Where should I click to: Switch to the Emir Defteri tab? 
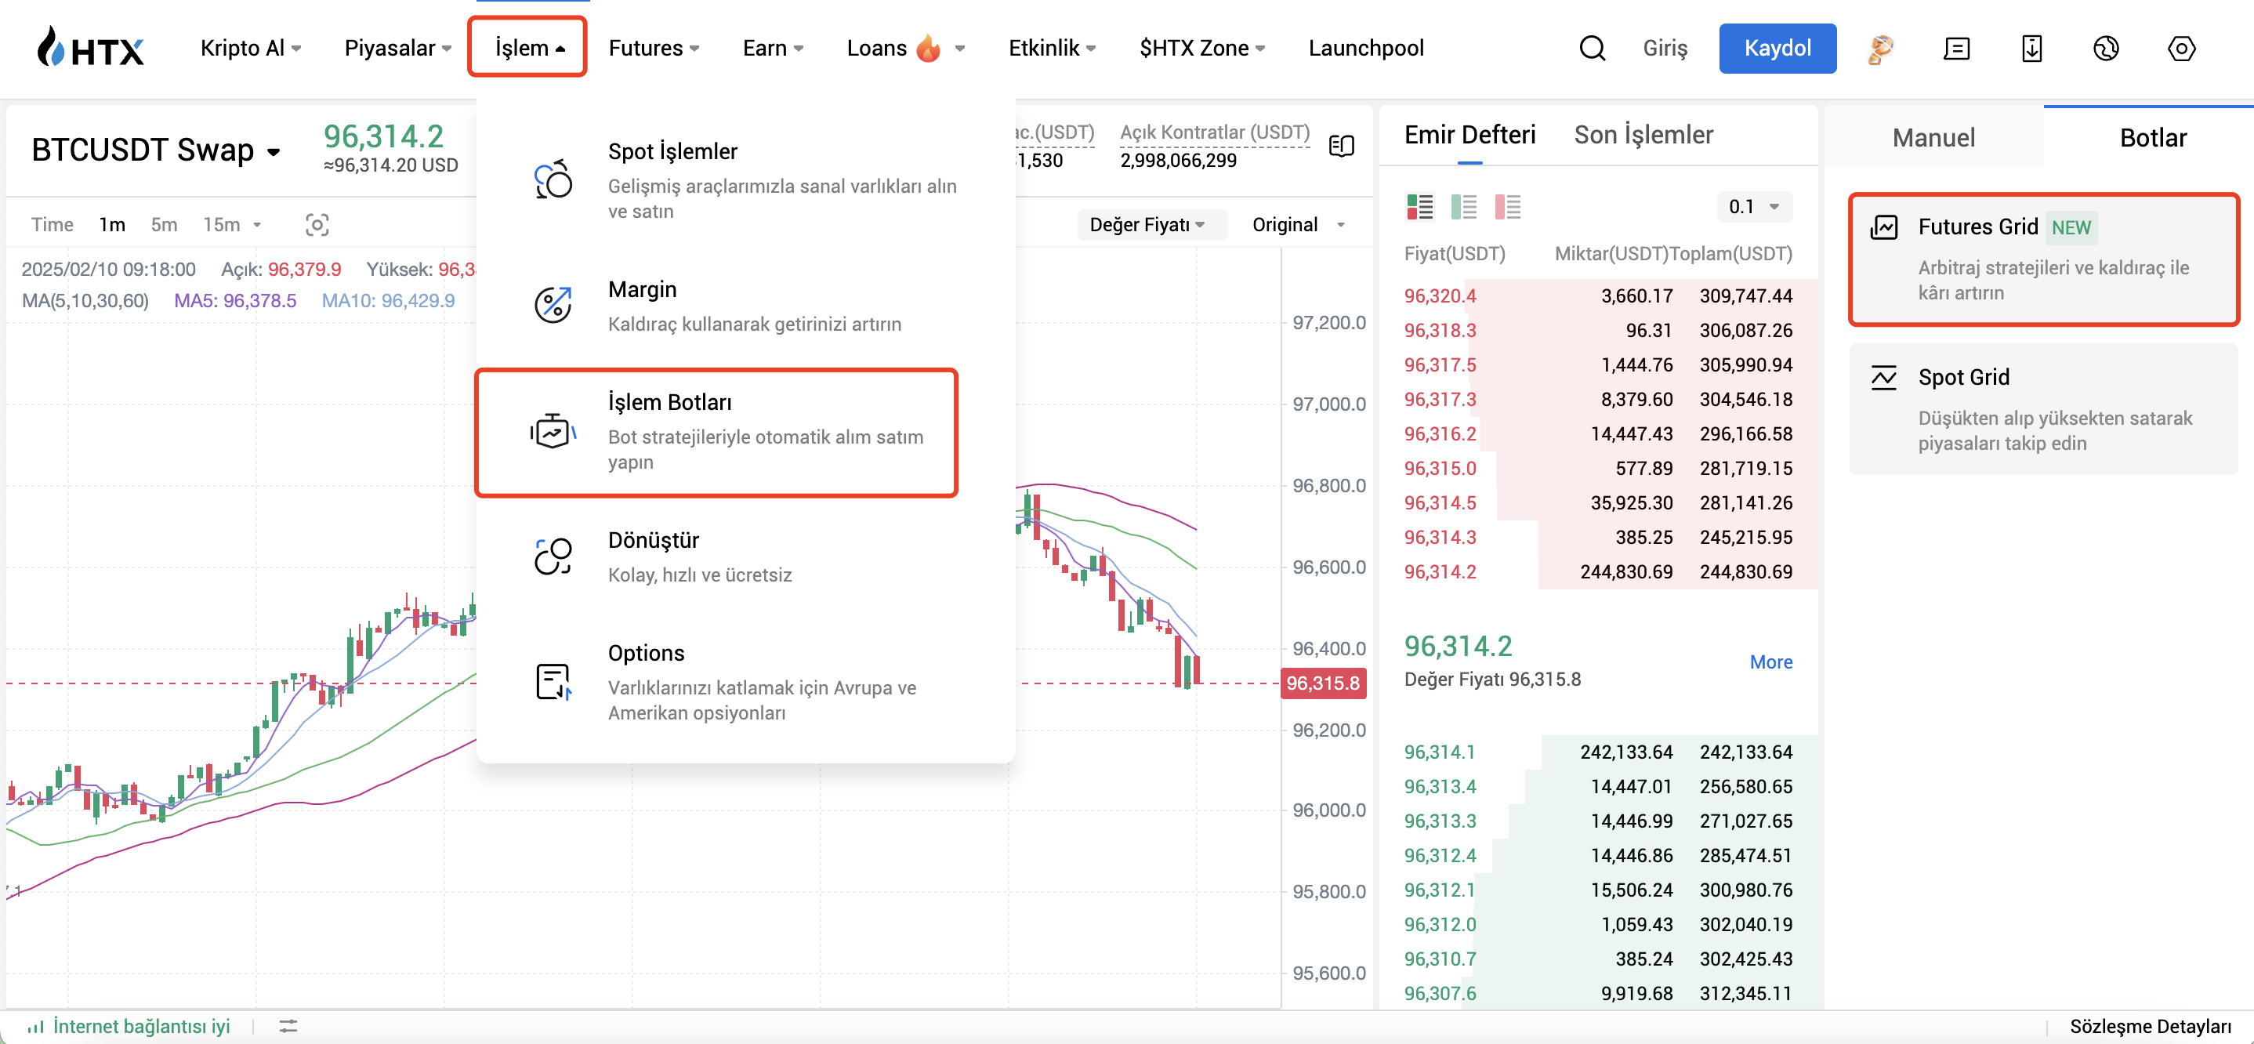[1469, 135]
